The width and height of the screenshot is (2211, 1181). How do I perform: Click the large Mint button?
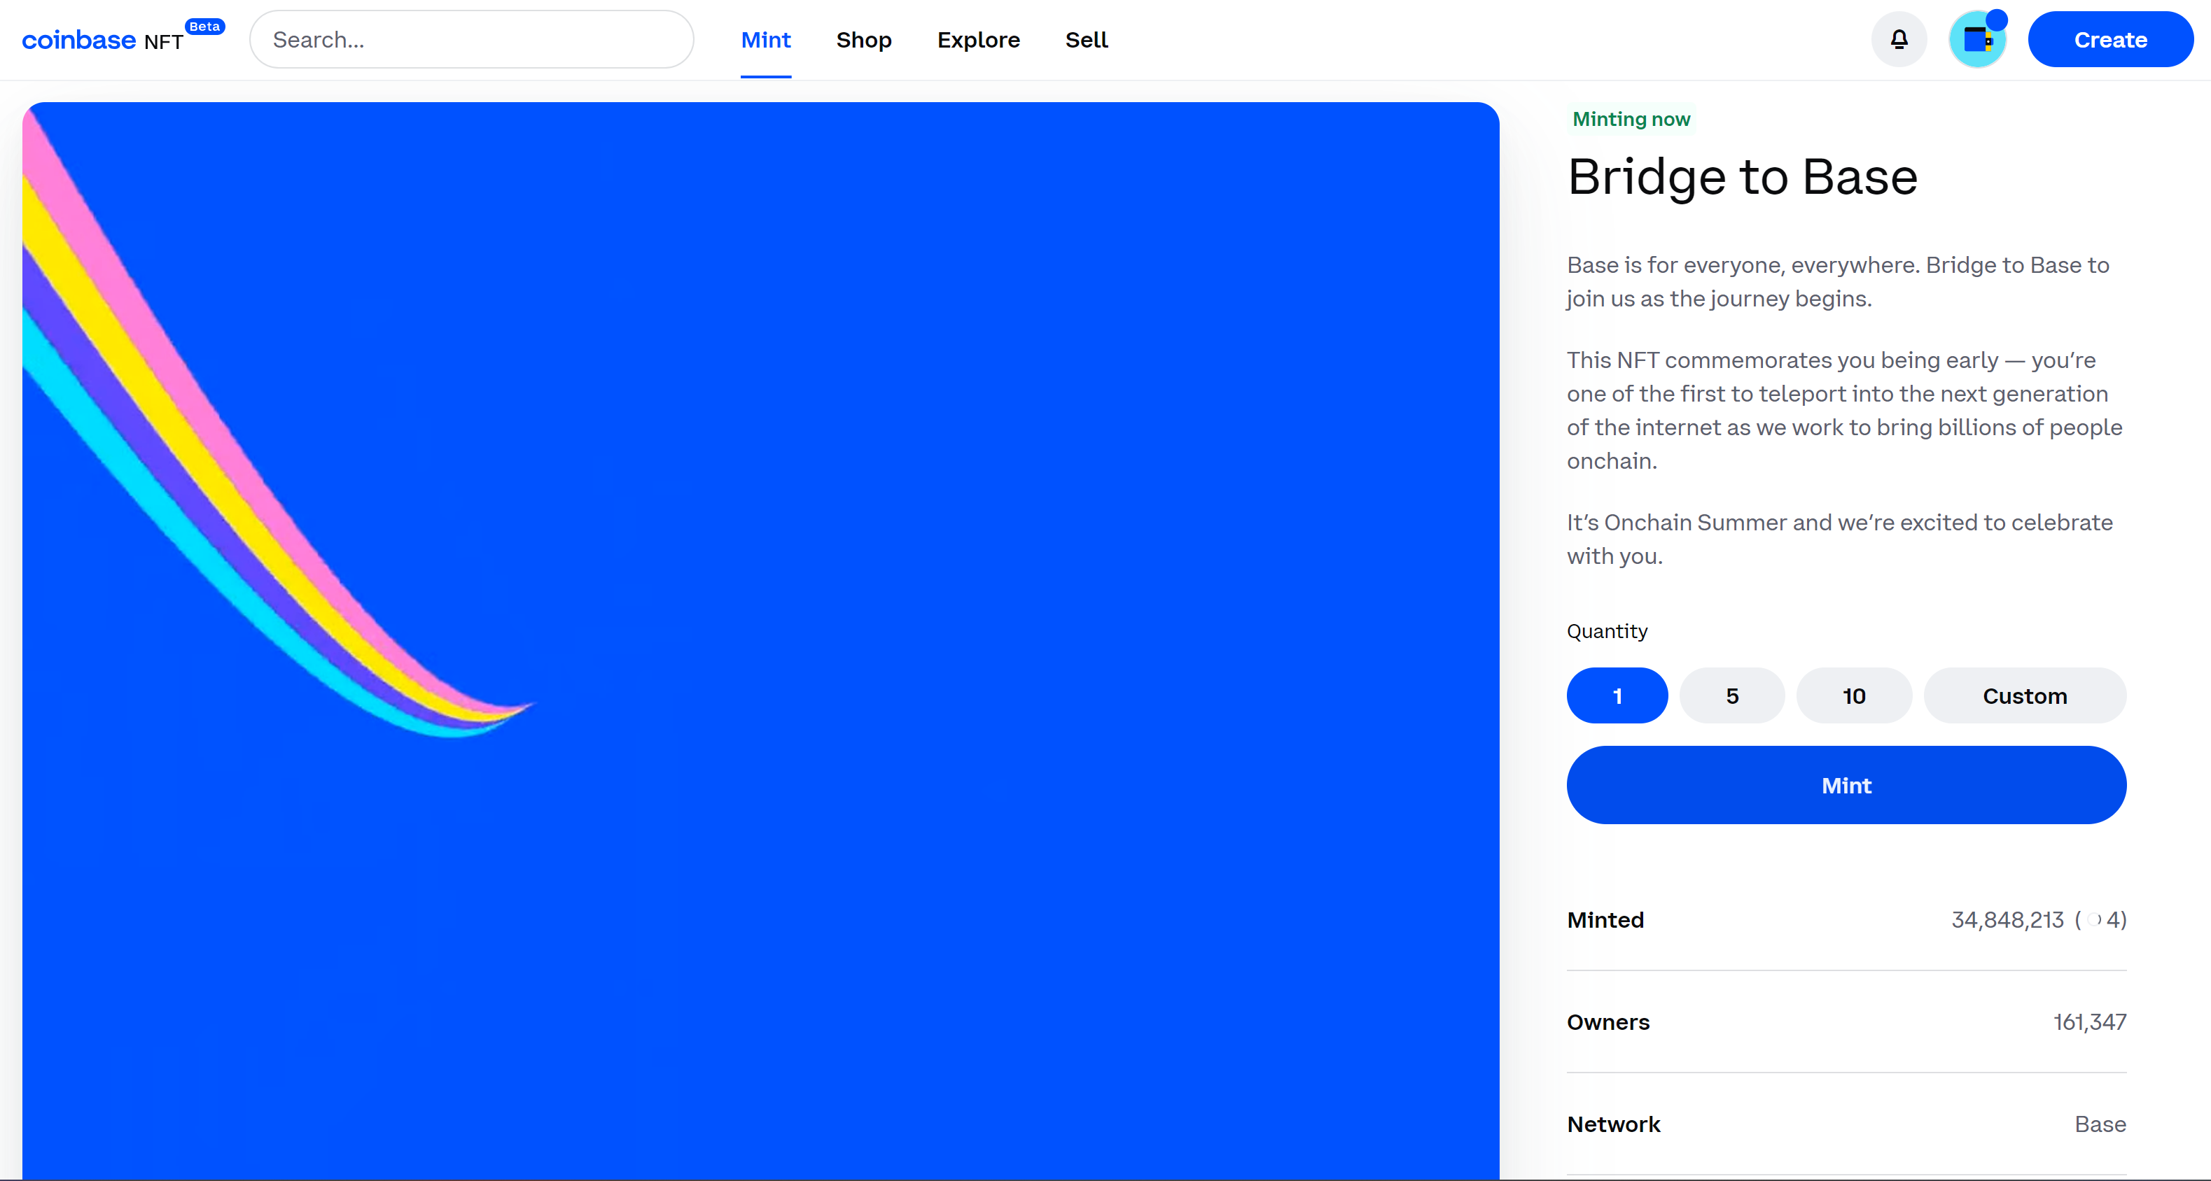pos(1846,786)
